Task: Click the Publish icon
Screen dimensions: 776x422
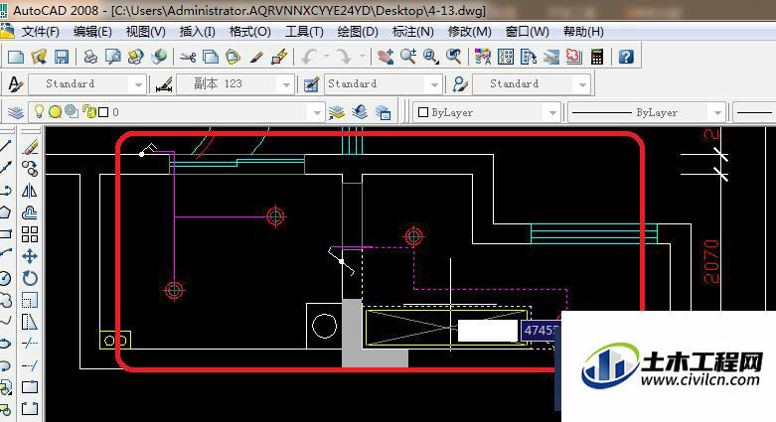Action: pyautogui.click(x=135, y=57)
